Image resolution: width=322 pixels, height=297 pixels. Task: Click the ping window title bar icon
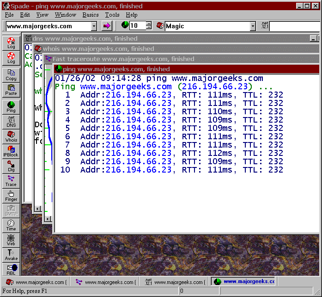59,69
